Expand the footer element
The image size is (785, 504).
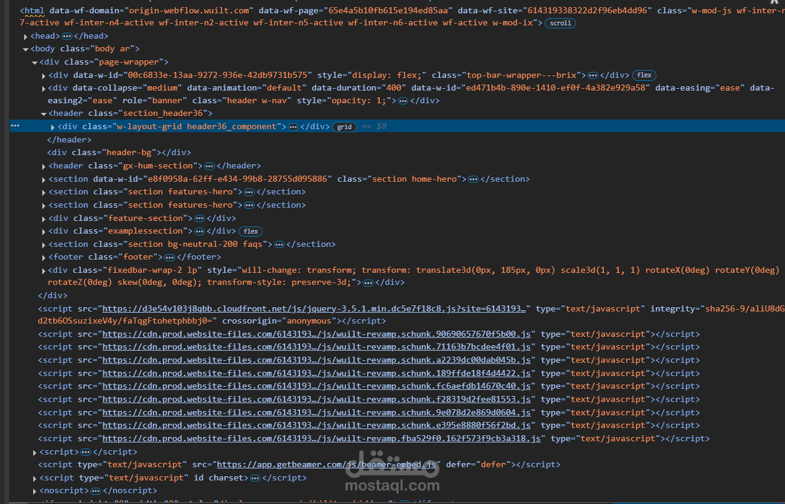pyautogui.click(x=44, y=258)
